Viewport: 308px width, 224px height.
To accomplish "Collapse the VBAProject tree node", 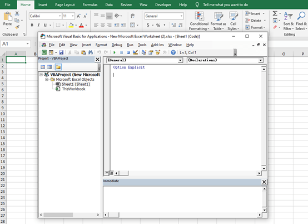I will (x=41, y=75).
